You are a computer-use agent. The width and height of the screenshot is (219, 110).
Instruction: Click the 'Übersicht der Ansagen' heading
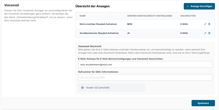pos(92,6)
